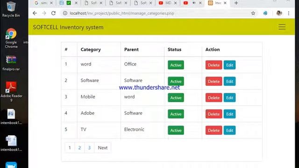This screenshot has width=299, height=168.
Task: Click Active status for Adobe row
Action: 176,114
